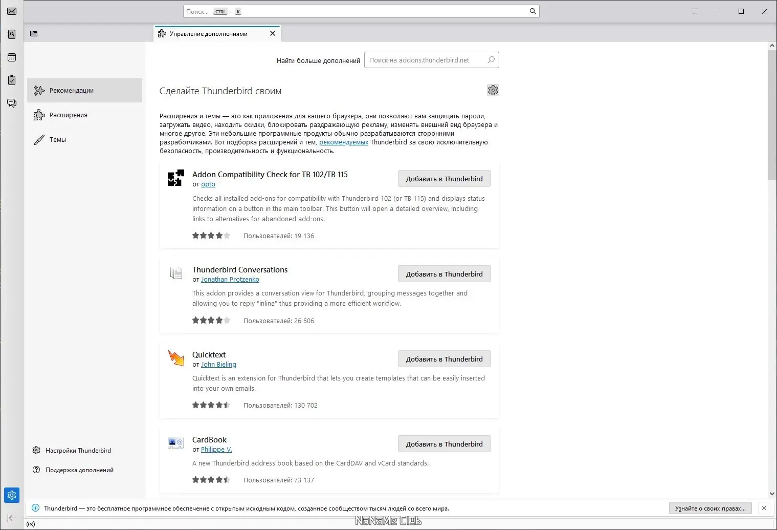Viewport: 777px width, 530px height.
Task: Open author link opto
Action: (x=208, y=184)
